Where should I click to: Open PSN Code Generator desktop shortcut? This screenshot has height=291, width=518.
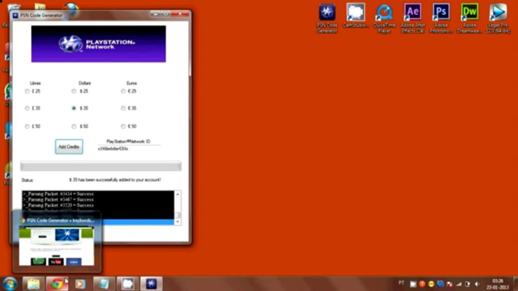coord(327,19)
